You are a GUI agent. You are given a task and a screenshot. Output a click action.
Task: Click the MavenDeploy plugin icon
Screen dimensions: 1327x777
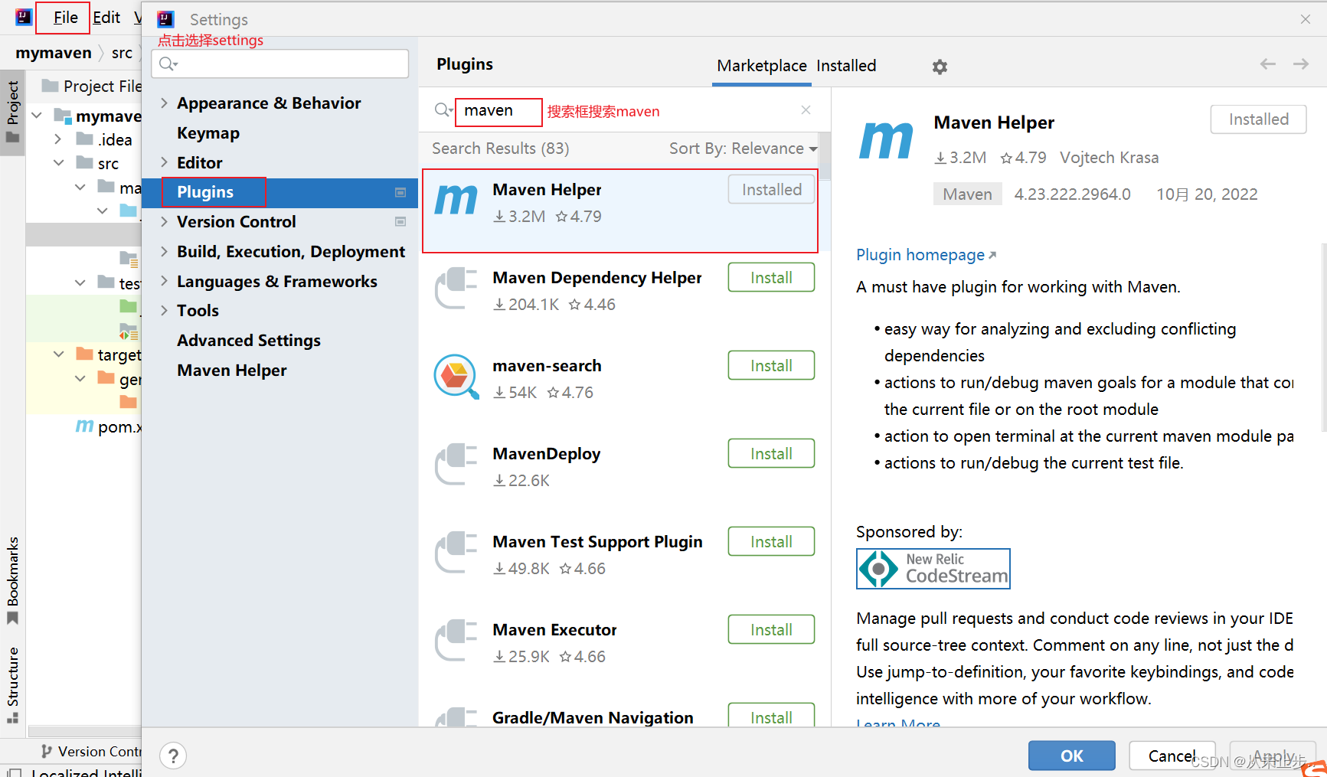[456, 464]
